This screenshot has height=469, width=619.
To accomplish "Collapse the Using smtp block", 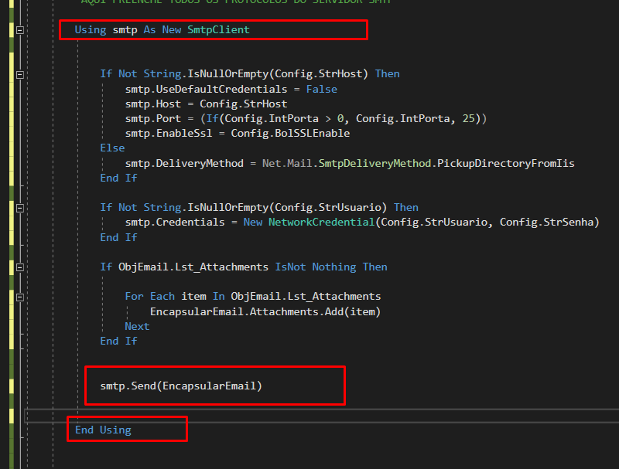I will (20, 30).
